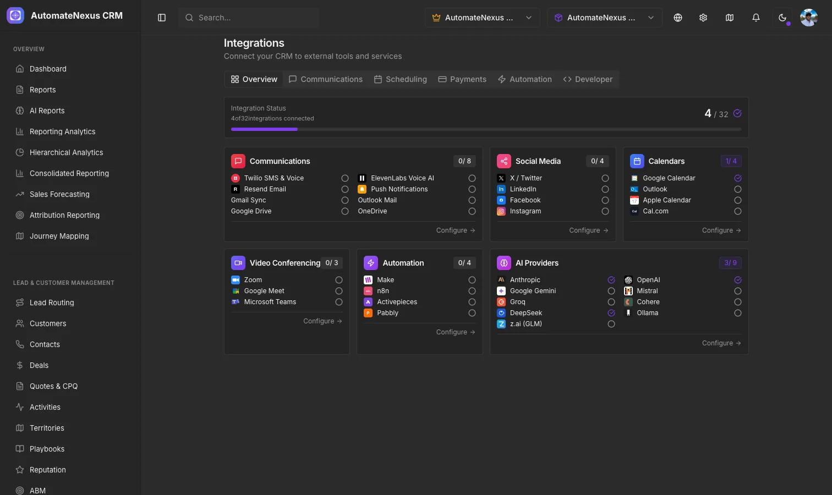832x495 pixels.
Task: Click the AI Providers brain icon
Action: tap(504, 263)
